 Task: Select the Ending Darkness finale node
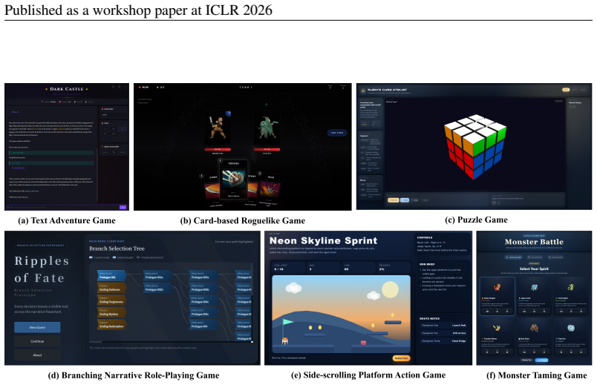pos(112,288)
